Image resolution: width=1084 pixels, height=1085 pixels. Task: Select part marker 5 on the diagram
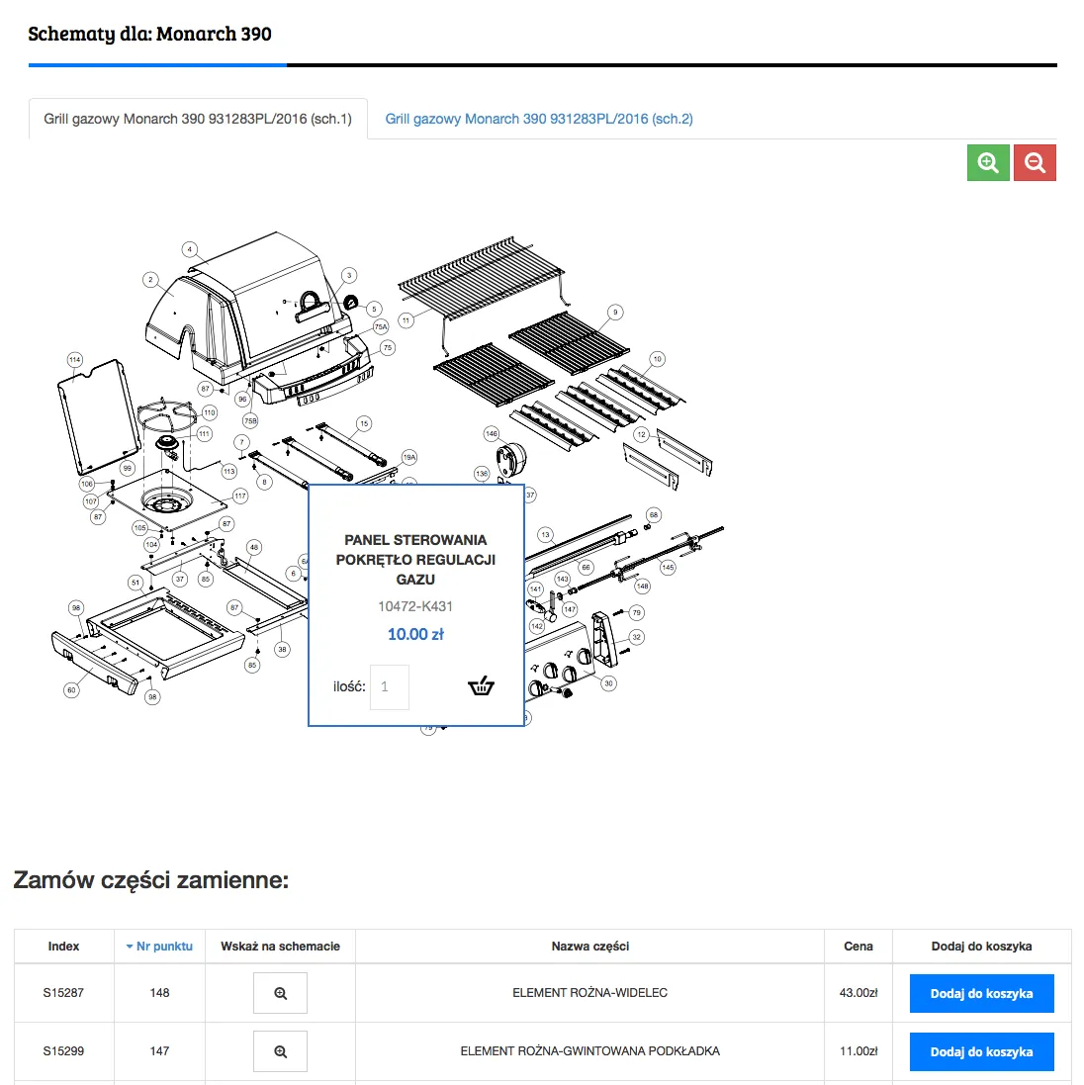(x=374, y=309)
